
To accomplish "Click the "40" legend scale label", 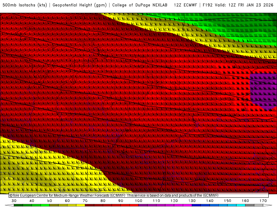I will click(32, 201).
